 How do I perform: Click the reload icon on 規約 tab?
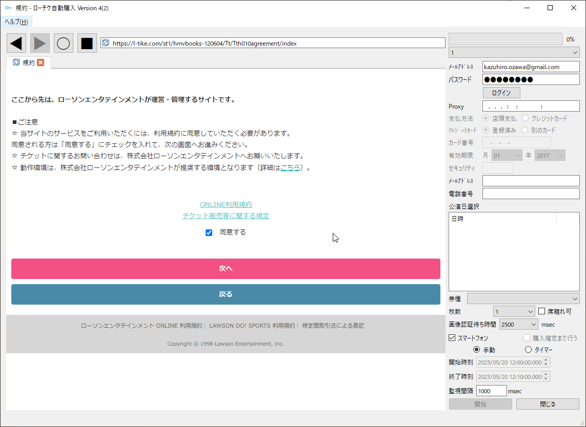pos(16,62)
